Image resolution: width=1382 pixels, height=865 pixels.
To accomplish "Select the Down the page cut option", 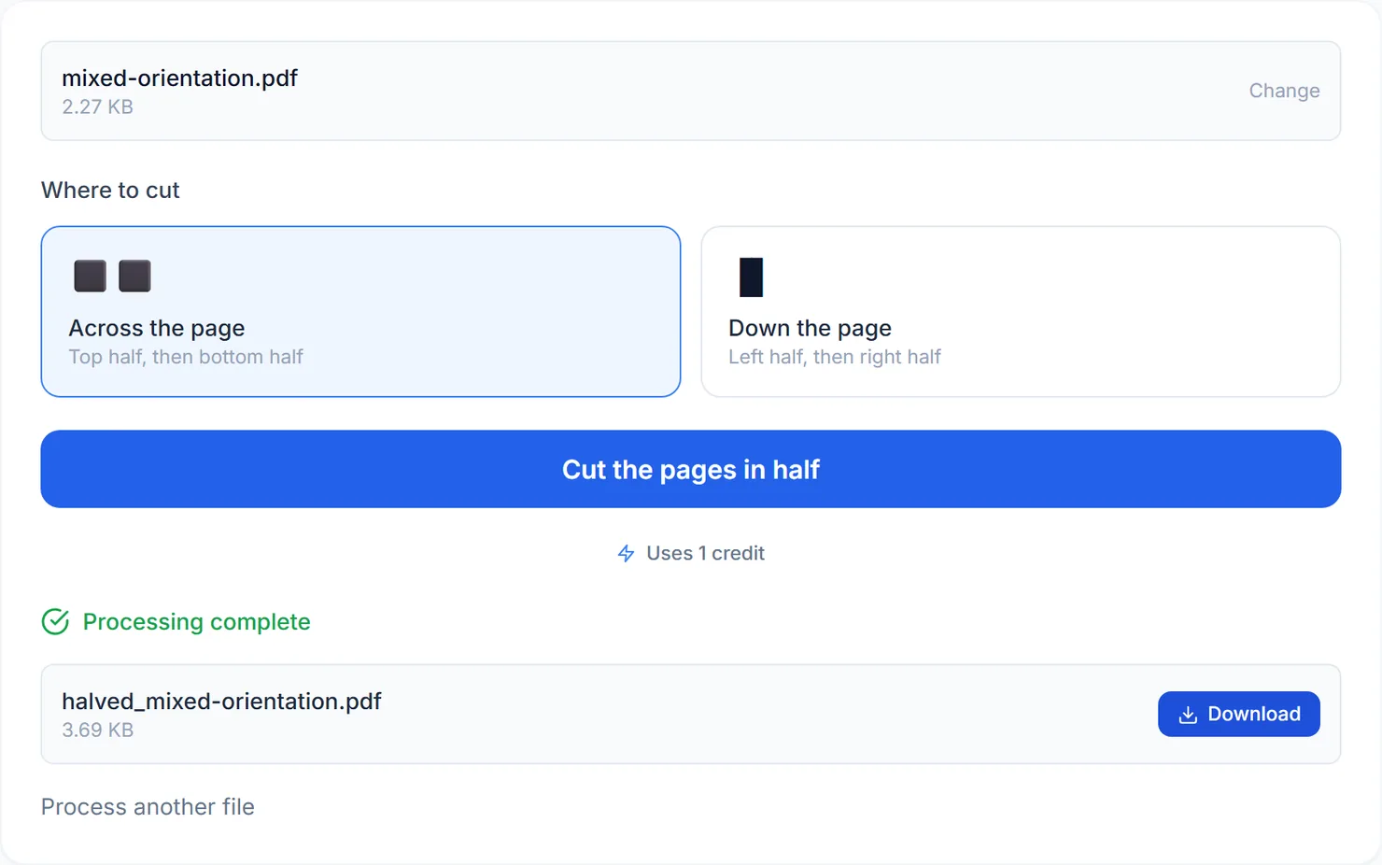I will (x=1021, y=311).
